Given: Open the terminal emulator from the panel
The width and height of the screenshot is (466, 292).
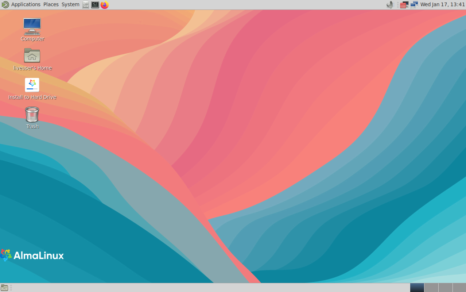Looking at the screenshot, I should [x=95, y=4].
